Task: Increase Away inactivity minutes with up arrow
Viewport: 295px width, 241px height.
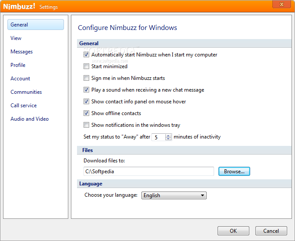Action: point(168,136)
